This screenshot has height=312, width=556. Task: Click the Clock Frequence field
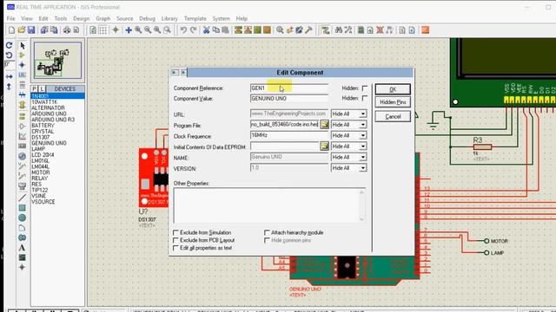click(289, 135)
